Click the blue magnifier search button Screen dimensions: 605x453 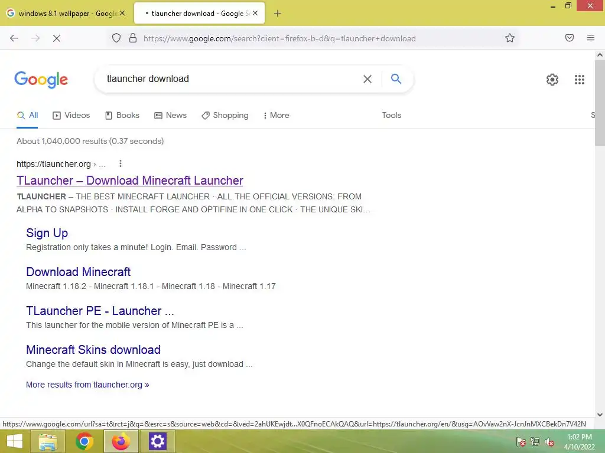point(396,78)
